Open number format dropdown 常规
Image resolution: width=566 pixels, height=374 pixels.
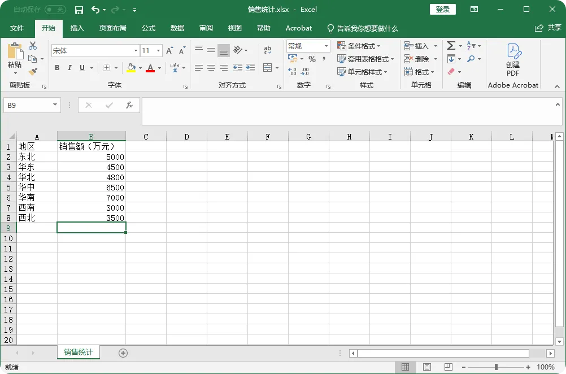(x=326, y=46)
